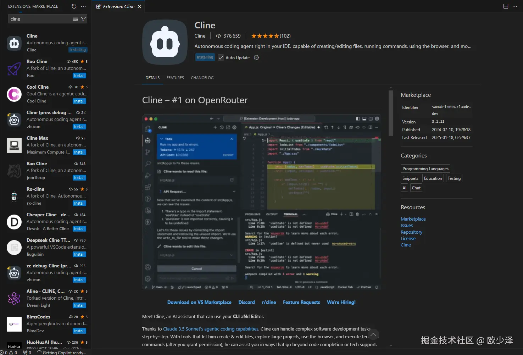This screenshot has width=523, height=355.
Task: Click the BimsCodes logo icon
Action: [x=14, y=324]
